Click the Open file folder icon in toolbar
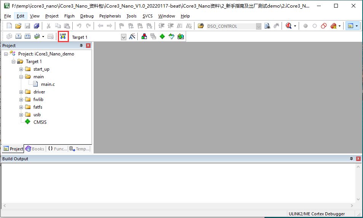This screenshot has width=363, height=218. point(18,26)
